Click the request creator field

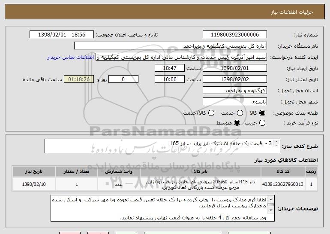coord(181,57)
